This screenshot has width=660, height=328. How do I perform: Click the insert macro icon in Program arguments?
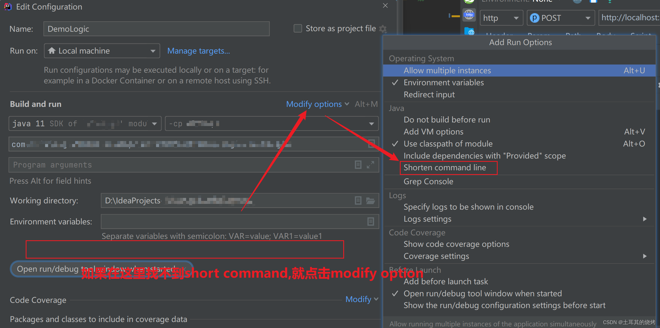(358, 165)
